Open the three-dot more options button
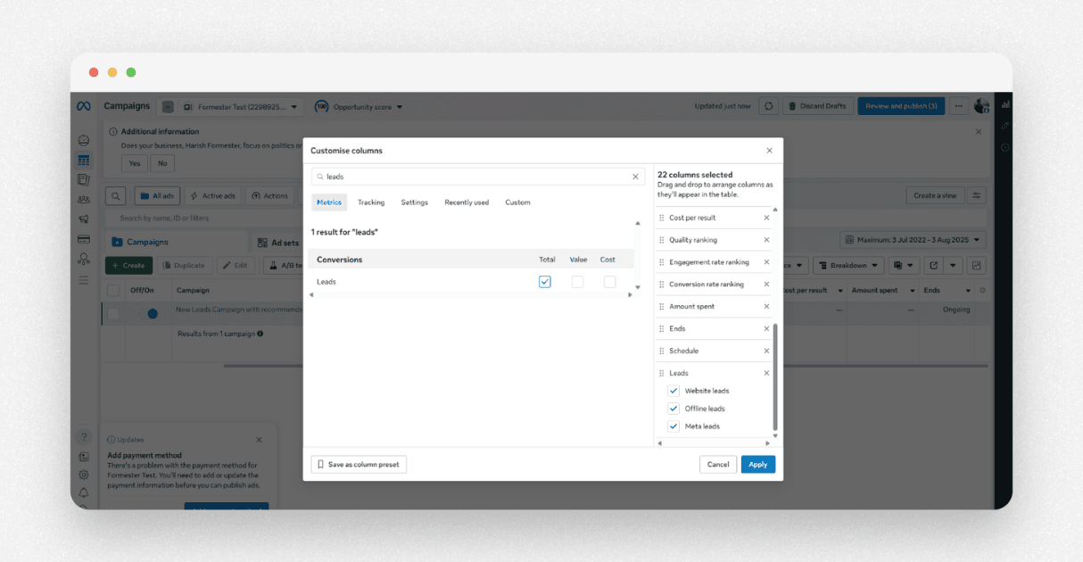The height and width of the screenshot is (562, 1083). (958, 106)
